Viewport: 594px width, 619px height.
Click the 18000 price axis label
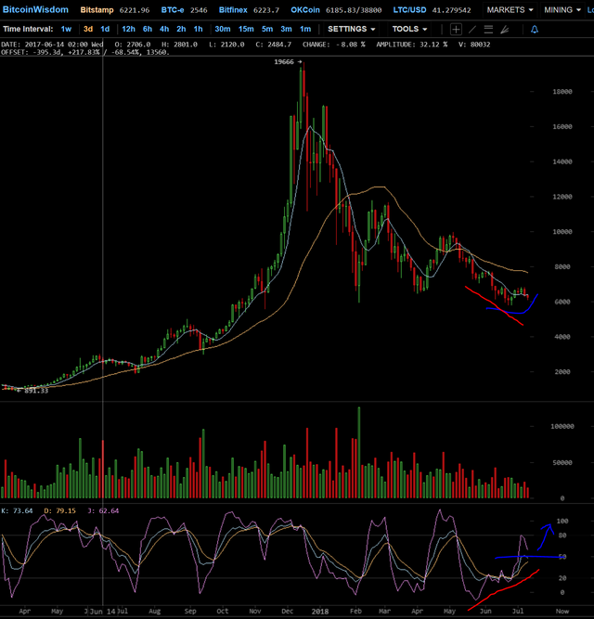pyautogui.click(x=562, y=92)
